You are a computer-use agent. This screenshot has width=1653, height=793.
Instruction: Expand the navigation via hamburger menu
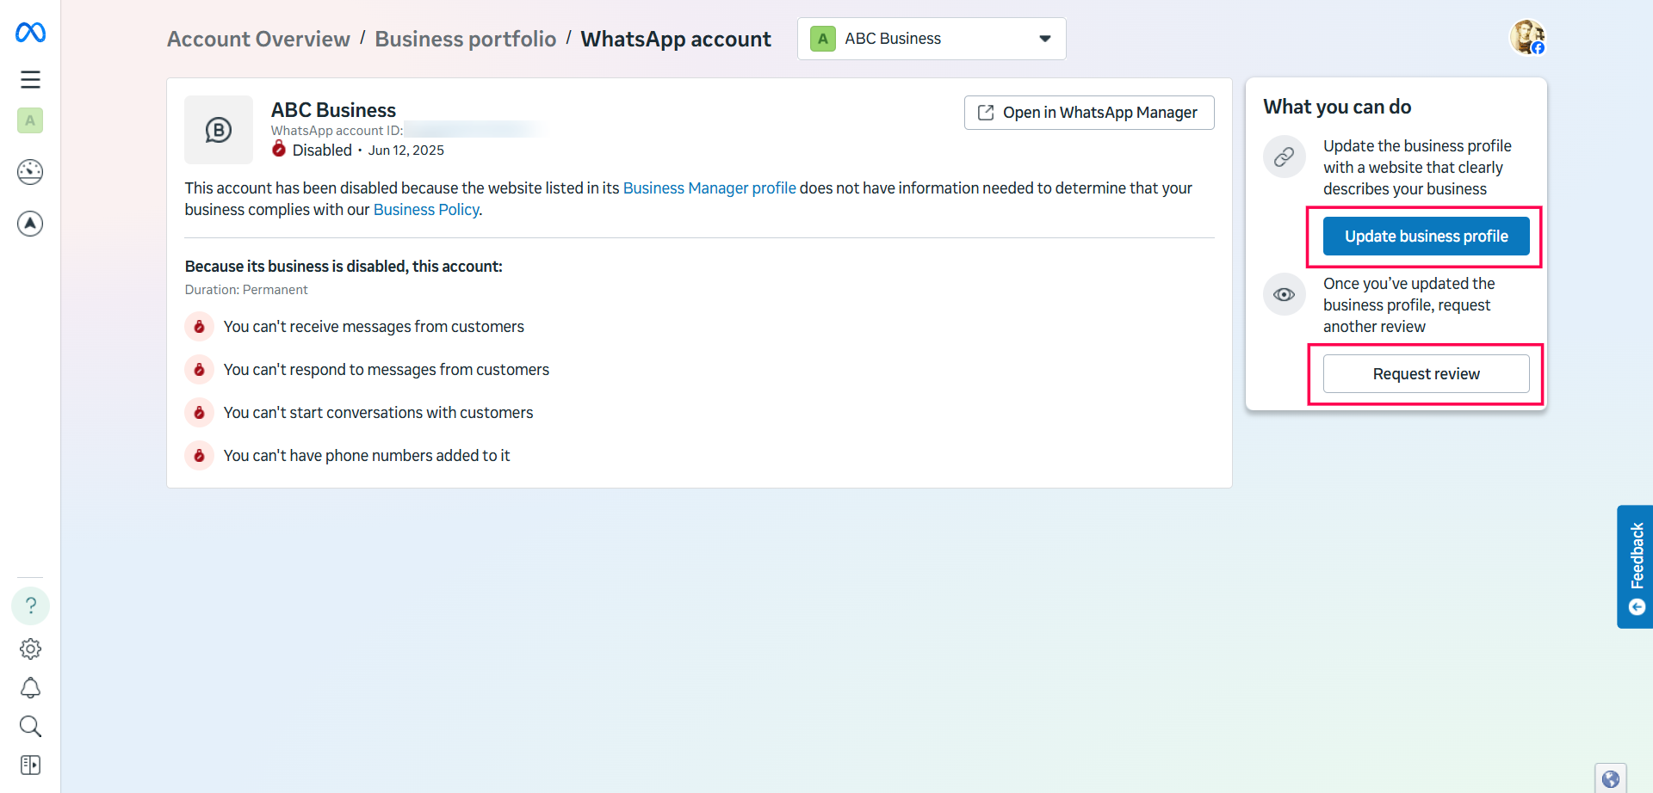30,78
